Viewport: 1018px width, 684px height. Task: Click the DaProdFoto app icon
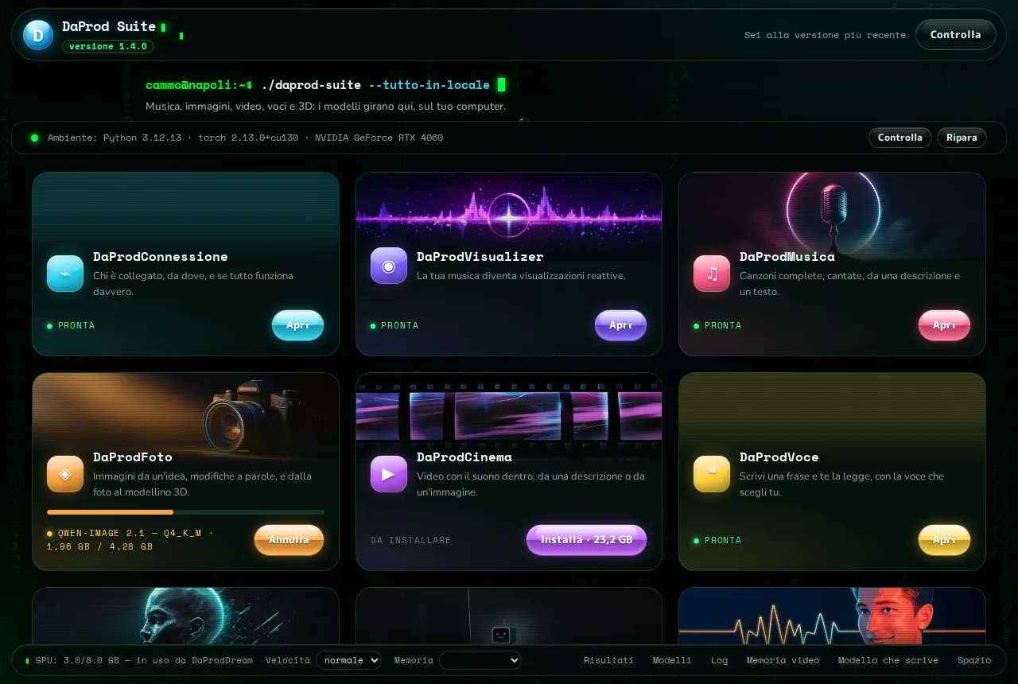[65, 474]
